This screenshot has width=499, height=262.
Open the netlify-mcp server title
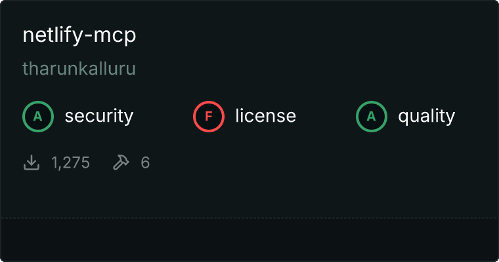[79, 35]
